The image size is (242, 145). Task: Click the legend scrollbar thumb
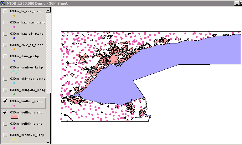(48, 117)
